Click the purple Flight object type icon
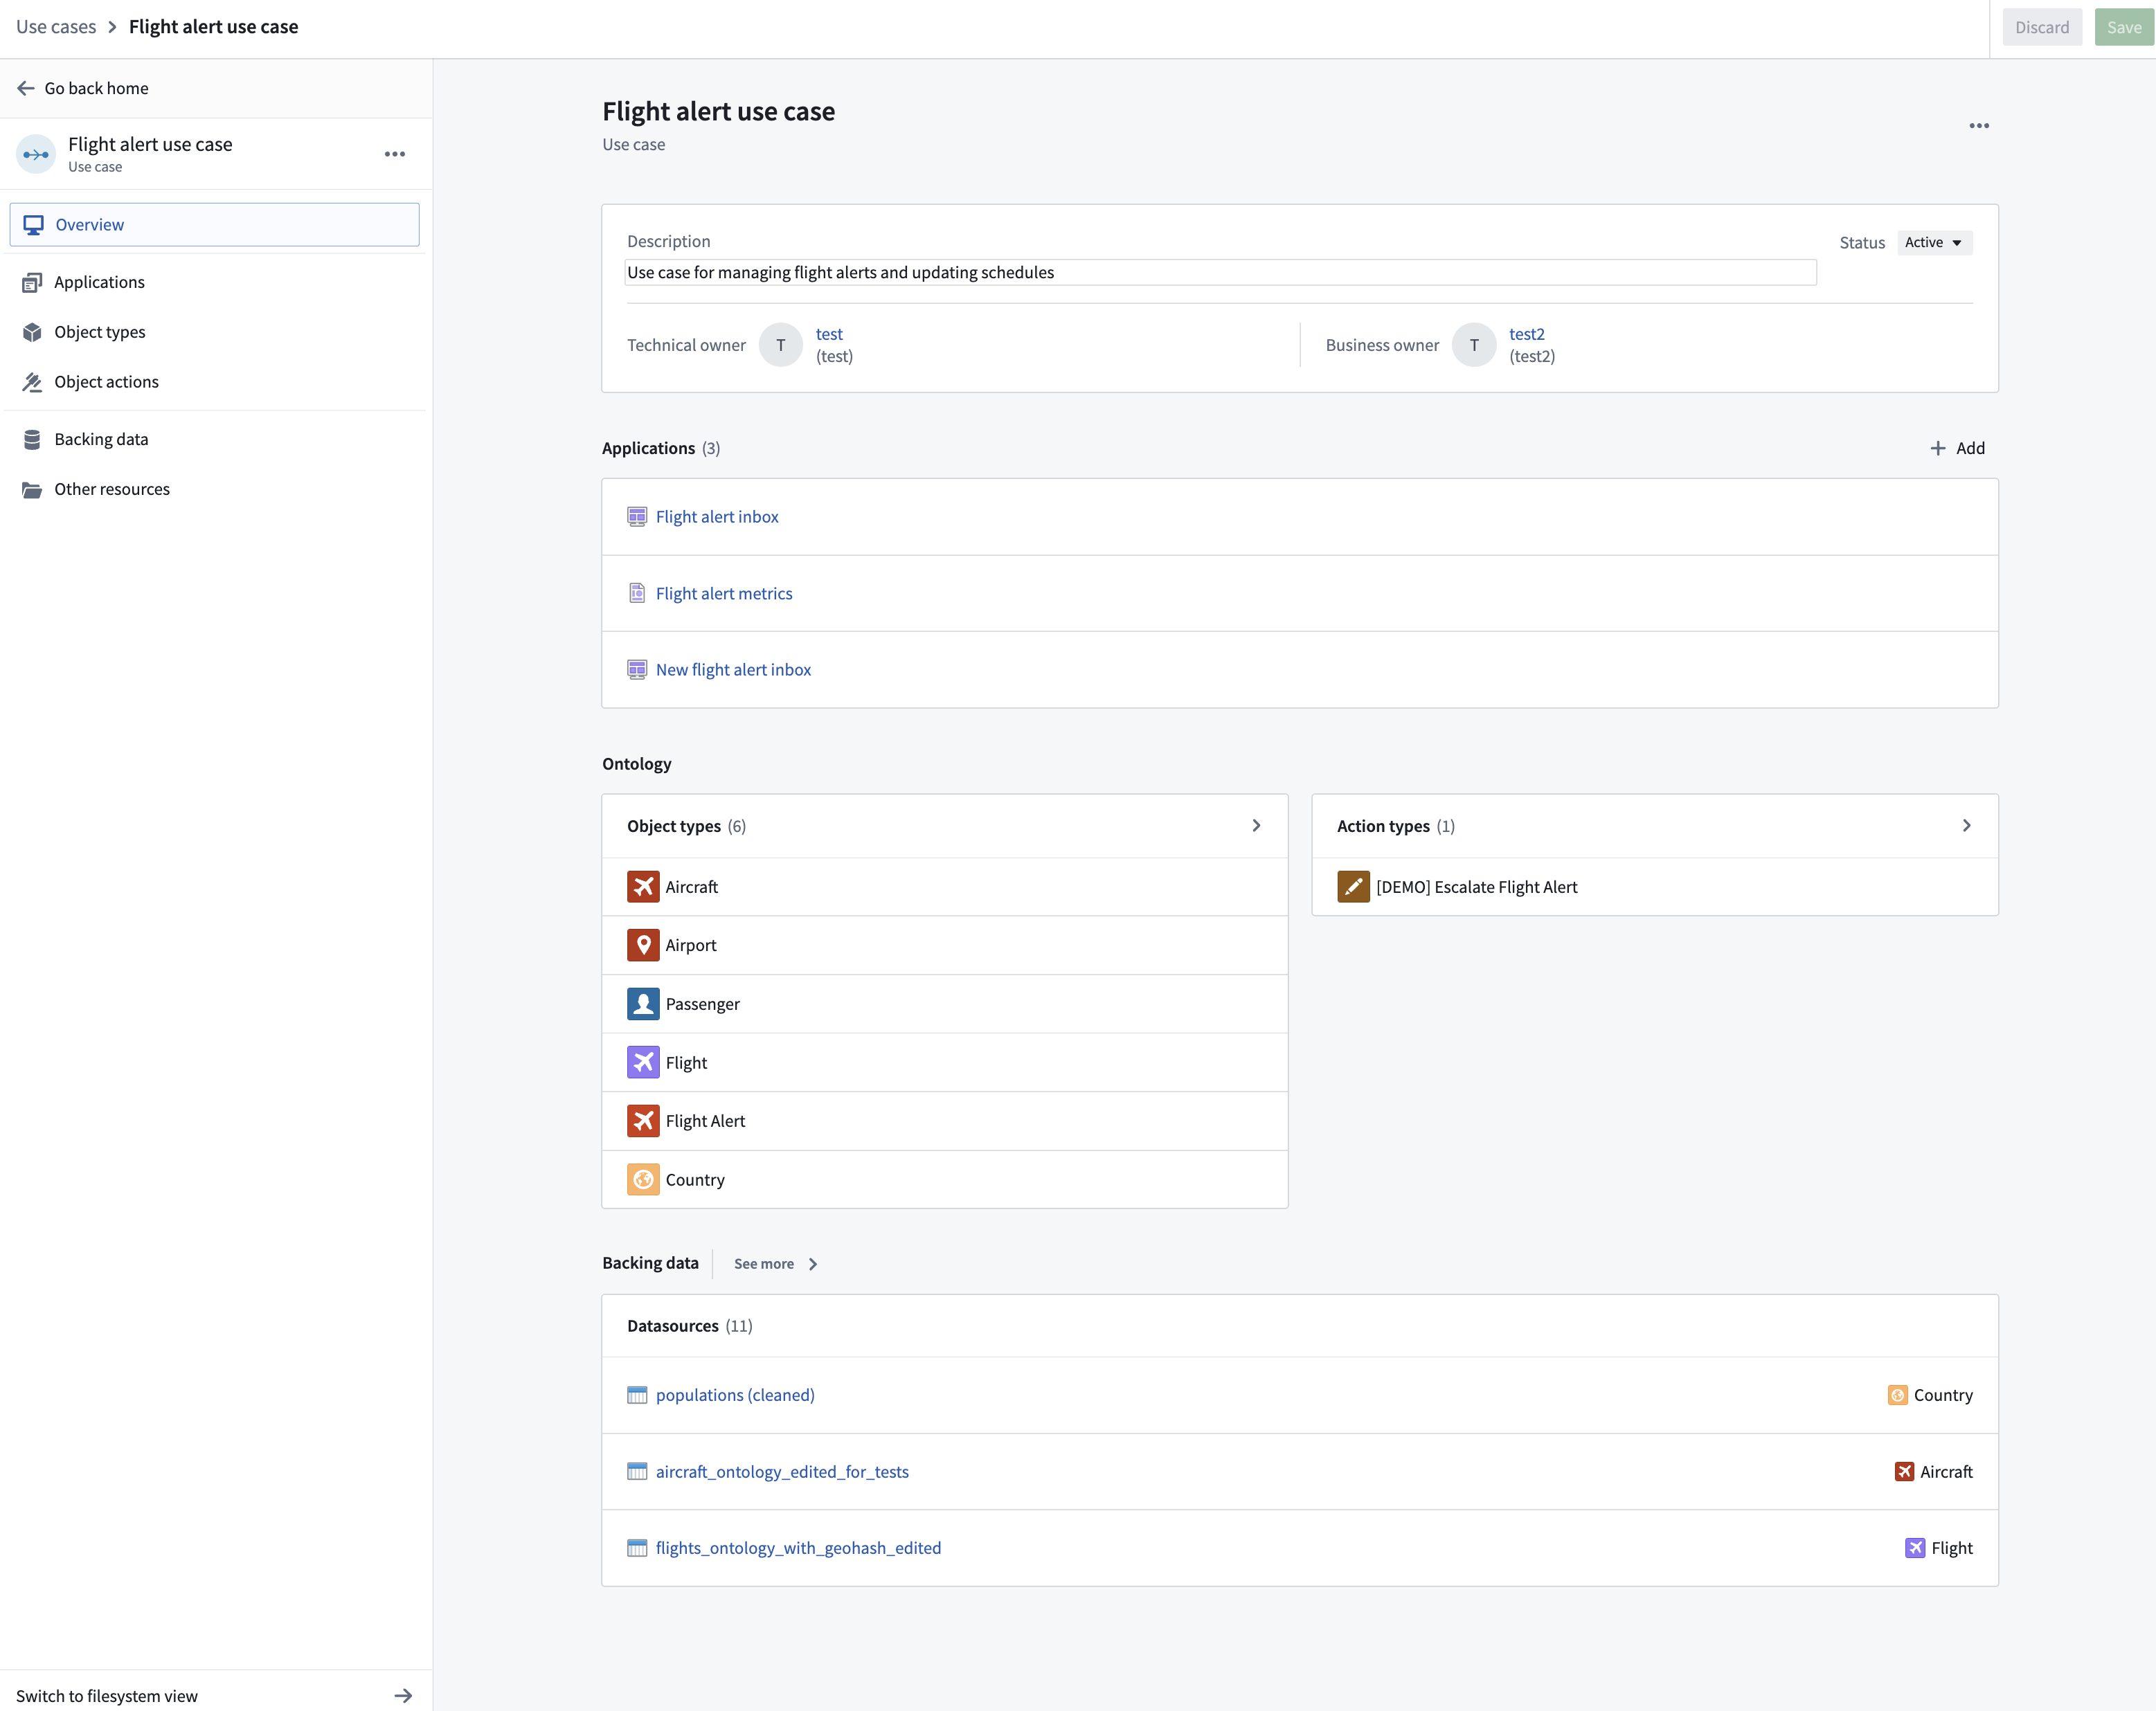The image size is (2156, 1711). 643,1062
